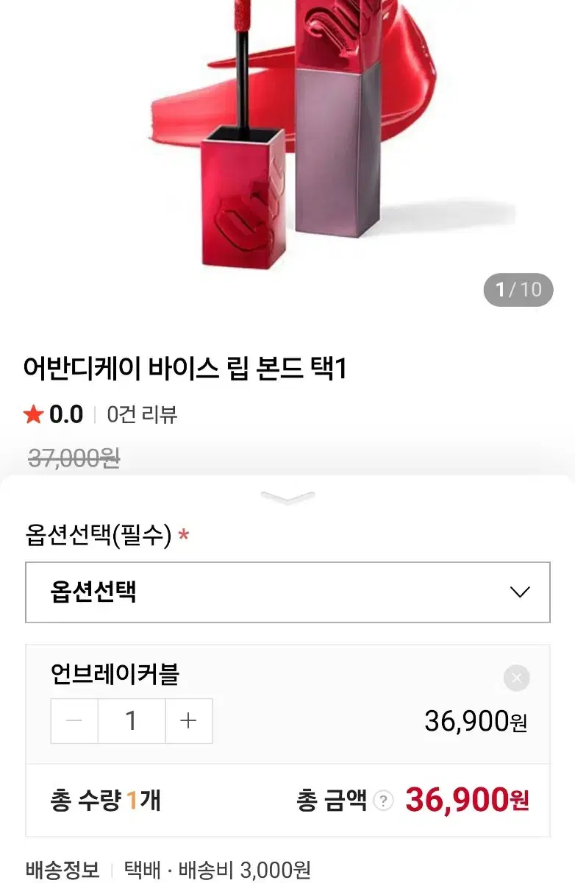Tap the product title 어반디케이 바이스 립 본드
This screenshot has width=575, height=883.
coord(185,369)
